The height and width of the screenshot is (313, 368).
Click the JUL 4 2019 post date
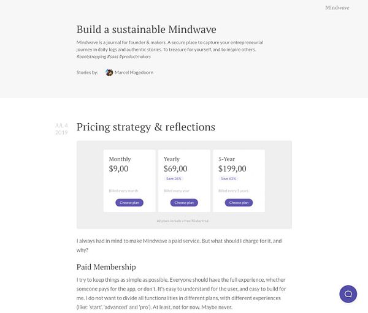coord(61,129)
